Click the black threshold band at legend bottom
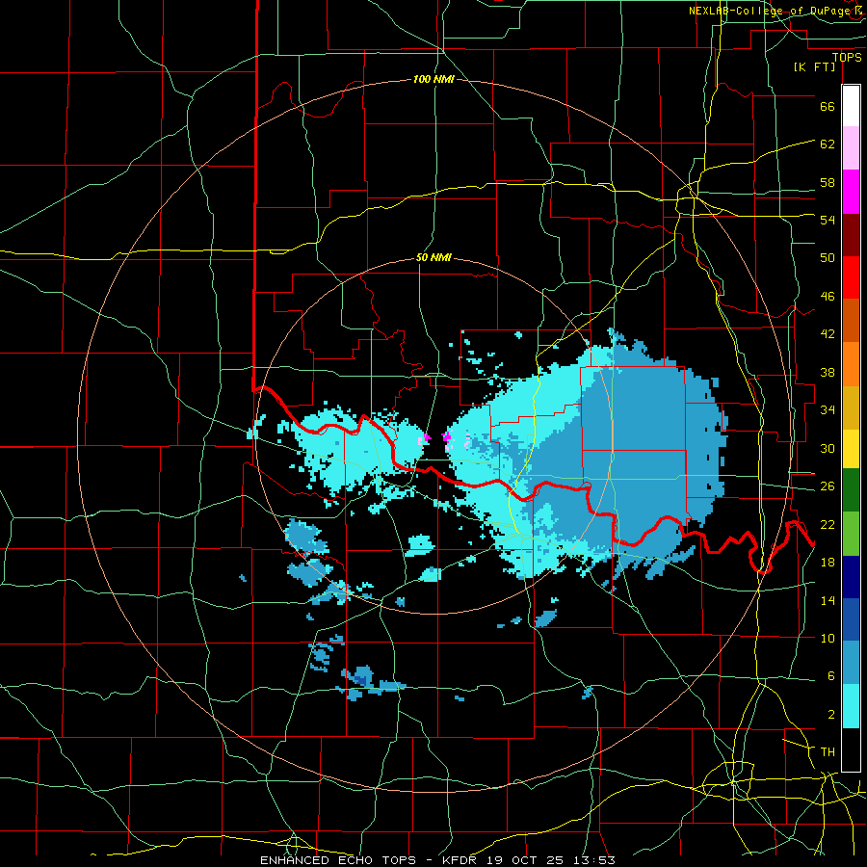The width and height of the screenshot is (867, 867). coord(851,749)
